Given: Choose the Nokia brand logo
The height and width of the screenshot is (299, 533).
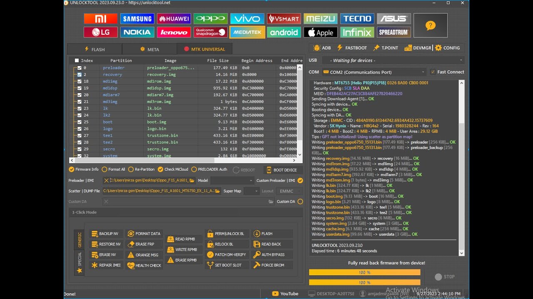Looking at the screenshot, I should click(137, 32).
